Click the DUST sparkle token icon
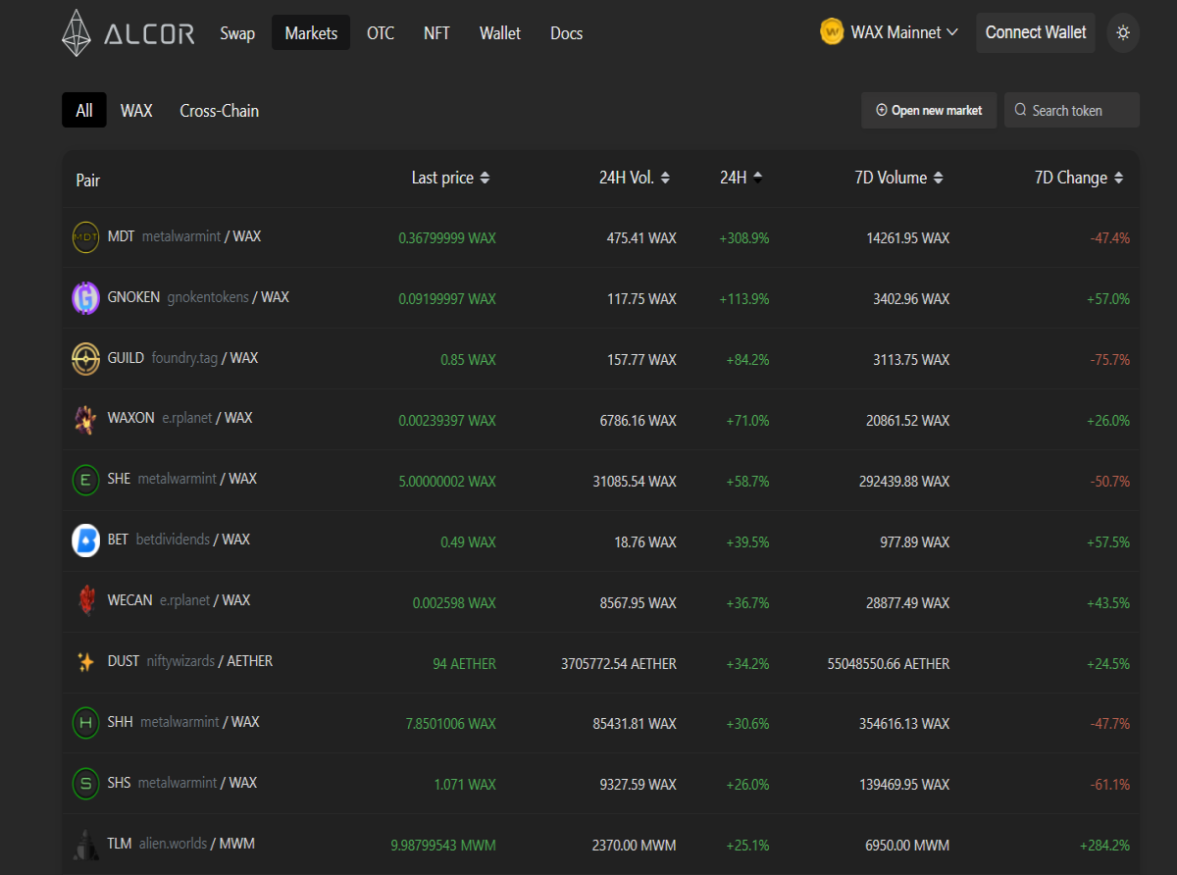The width and height of the screenshot is (1177, 875). (x=86, y=662)
